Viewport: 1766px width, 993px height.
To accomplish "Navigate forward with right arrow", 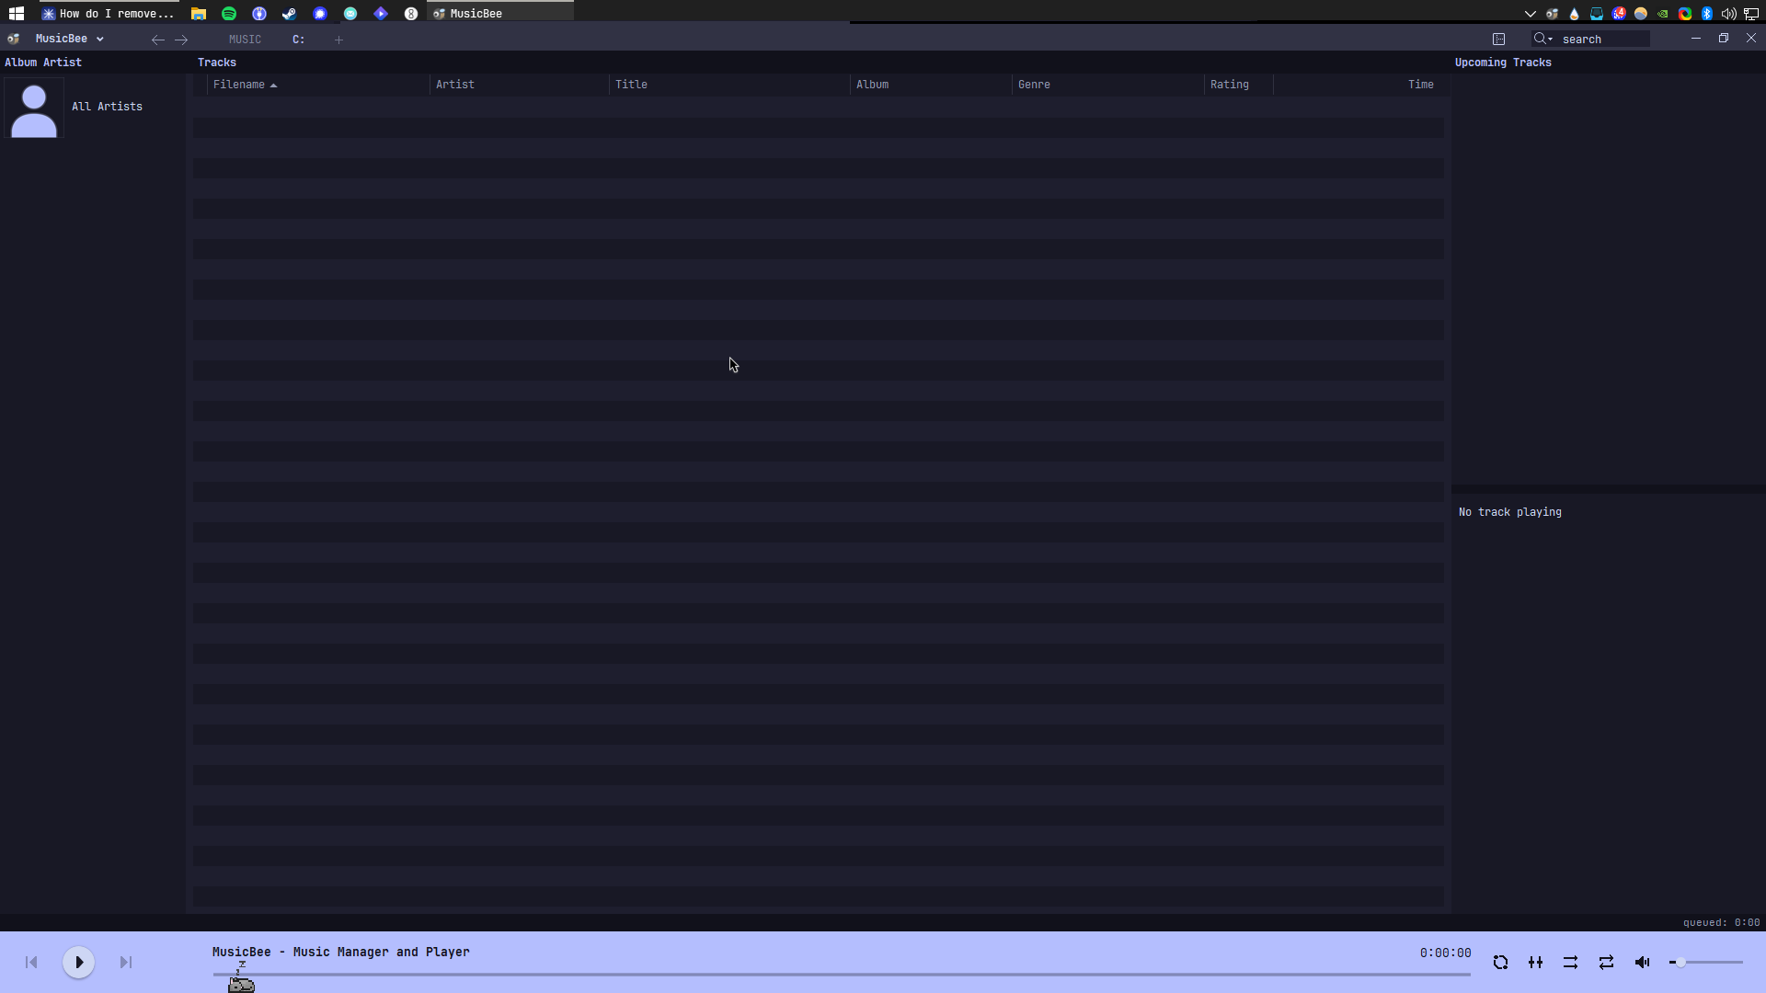I will coord(181,40).
